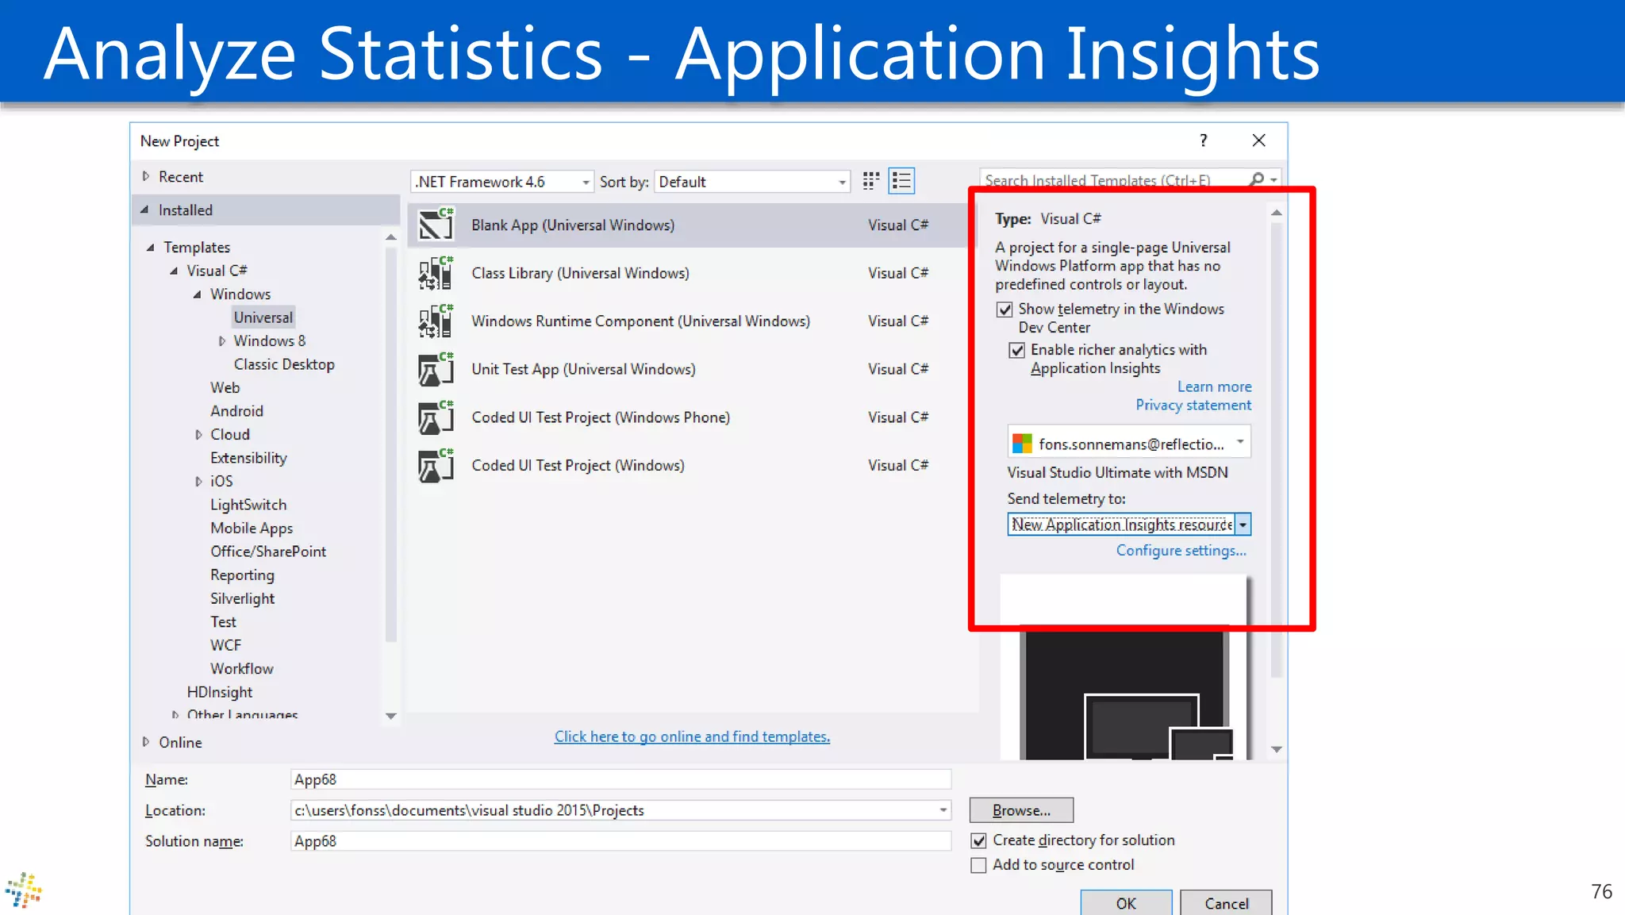Collapse the Windows tree node

click(197, 294)
